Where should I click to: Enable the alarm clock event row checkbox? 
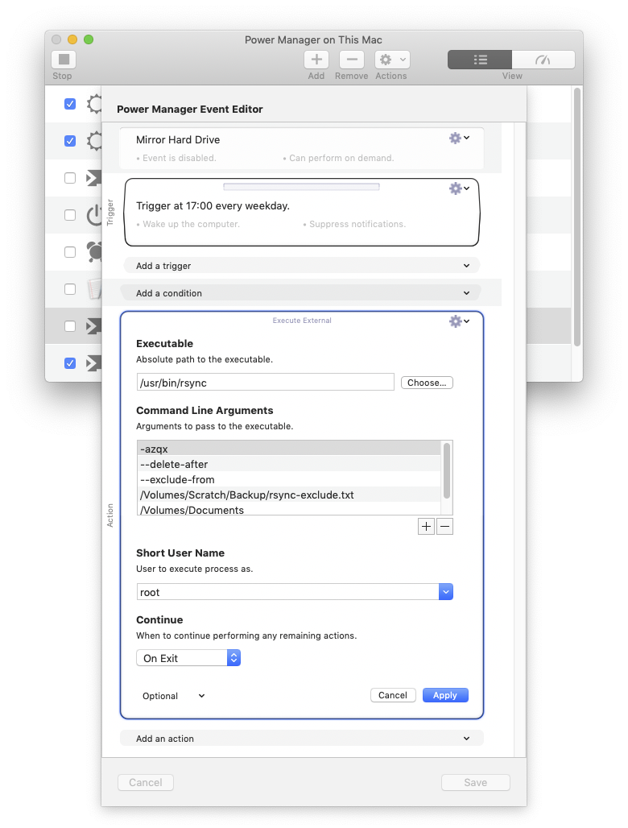click(70, 252)
